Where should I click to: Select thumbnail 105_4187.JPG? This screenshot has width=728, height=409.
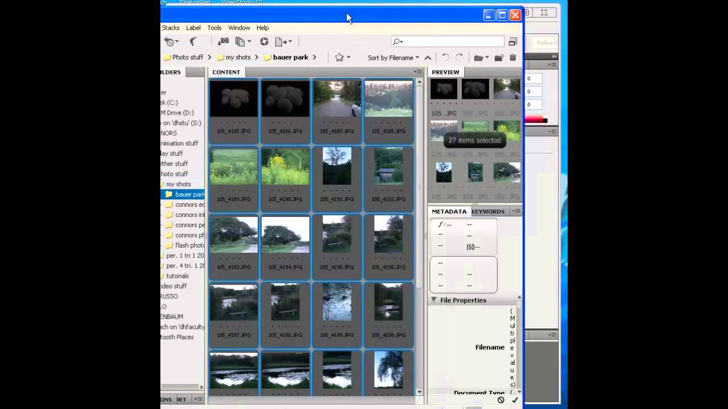[x=337, y=99]
